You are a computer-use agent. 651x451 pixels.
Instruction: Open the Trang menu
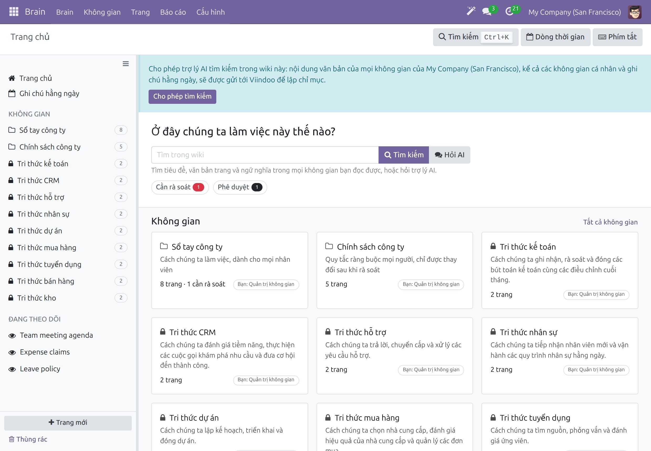(140, 12)
